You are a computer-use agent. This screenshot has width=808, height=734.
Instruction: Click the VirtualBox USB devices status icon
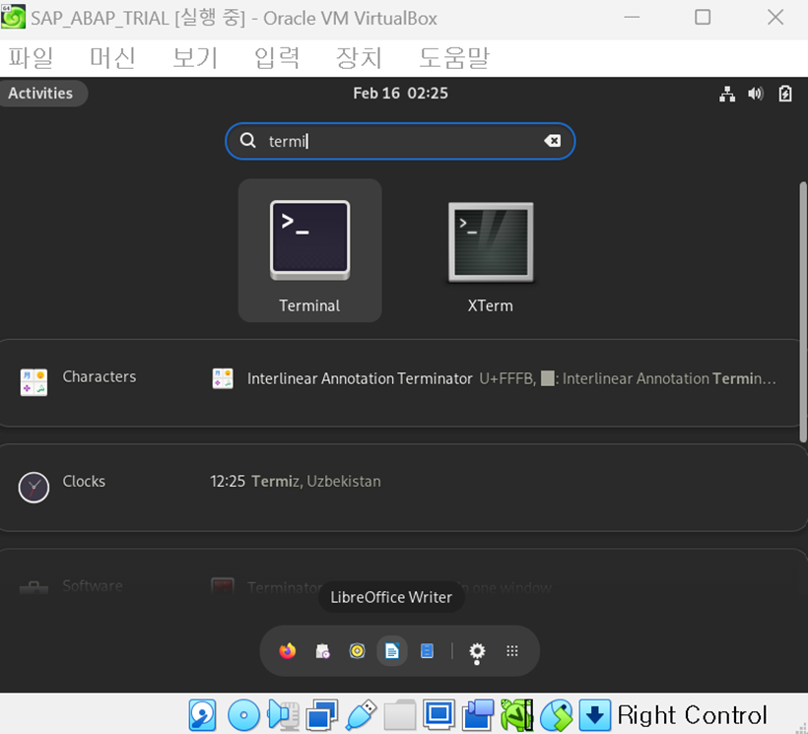click(362, 715)
